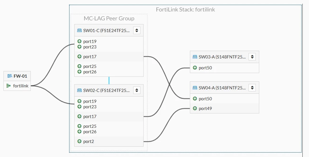This screenshot has width=309, height=157.
Task: Click the blue MC-LAG link between switches
Action: (109, 81)
